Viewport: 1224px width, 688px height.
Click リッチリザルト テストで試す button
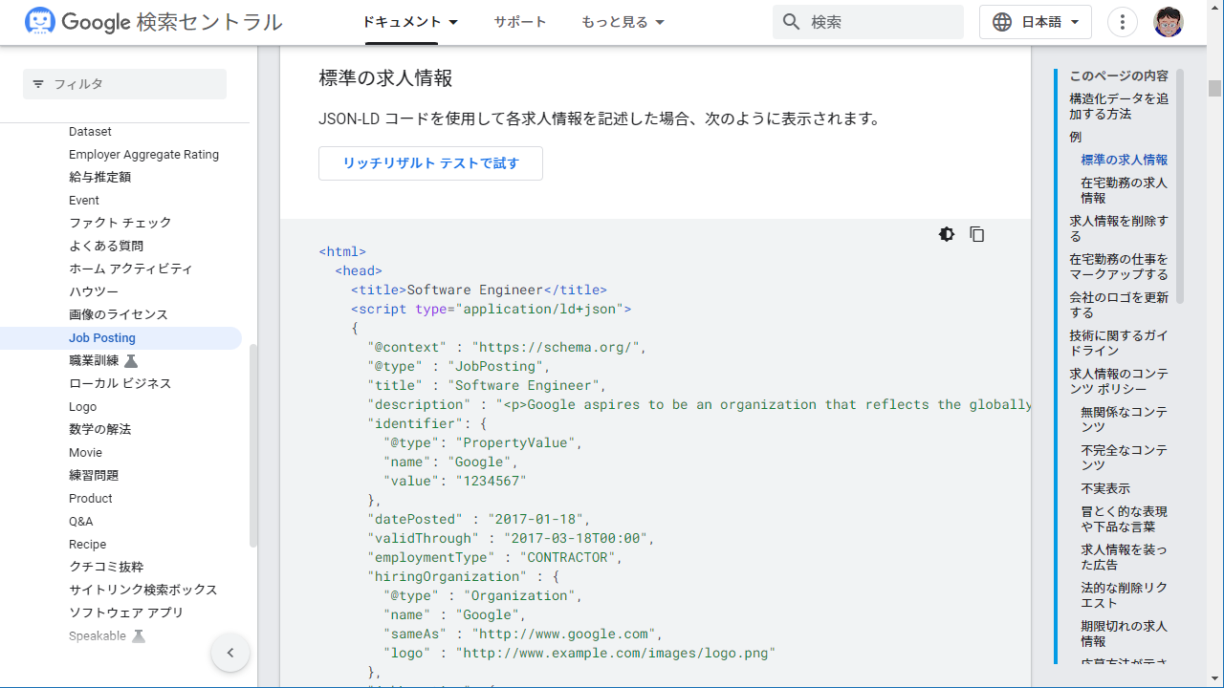[430, 163]
